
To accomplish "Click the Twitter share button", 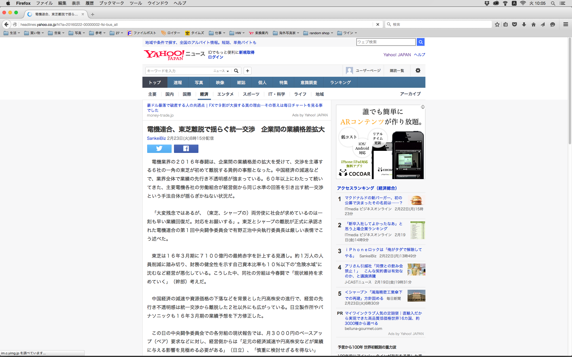I will pos(159,148).
